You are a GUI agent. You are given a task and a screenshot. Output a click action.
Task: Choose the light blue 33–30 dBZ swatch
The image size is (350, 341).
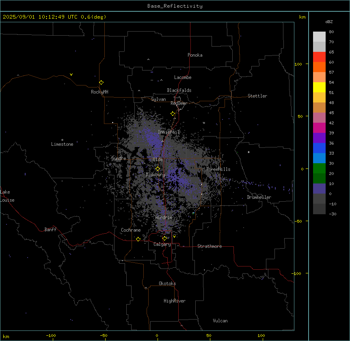pos(319,158)
